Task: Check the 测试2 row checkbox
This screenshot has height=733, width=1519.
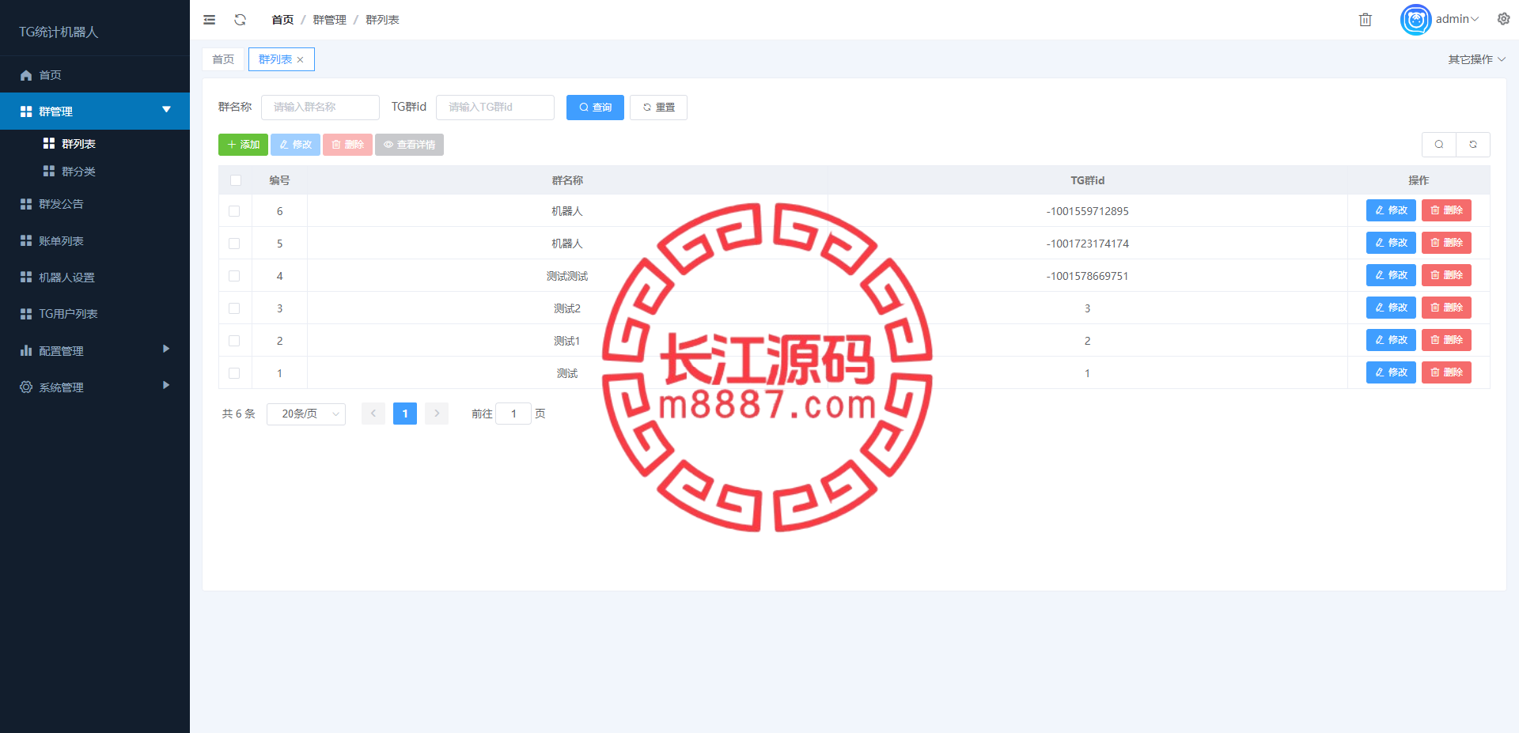Action: pos(234,308)
